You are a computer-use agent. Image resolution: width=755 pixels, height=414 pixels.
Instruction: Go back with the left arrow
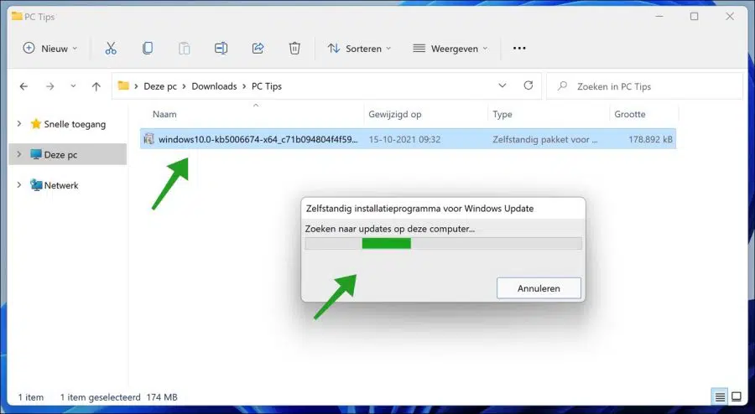pos(23,86)
